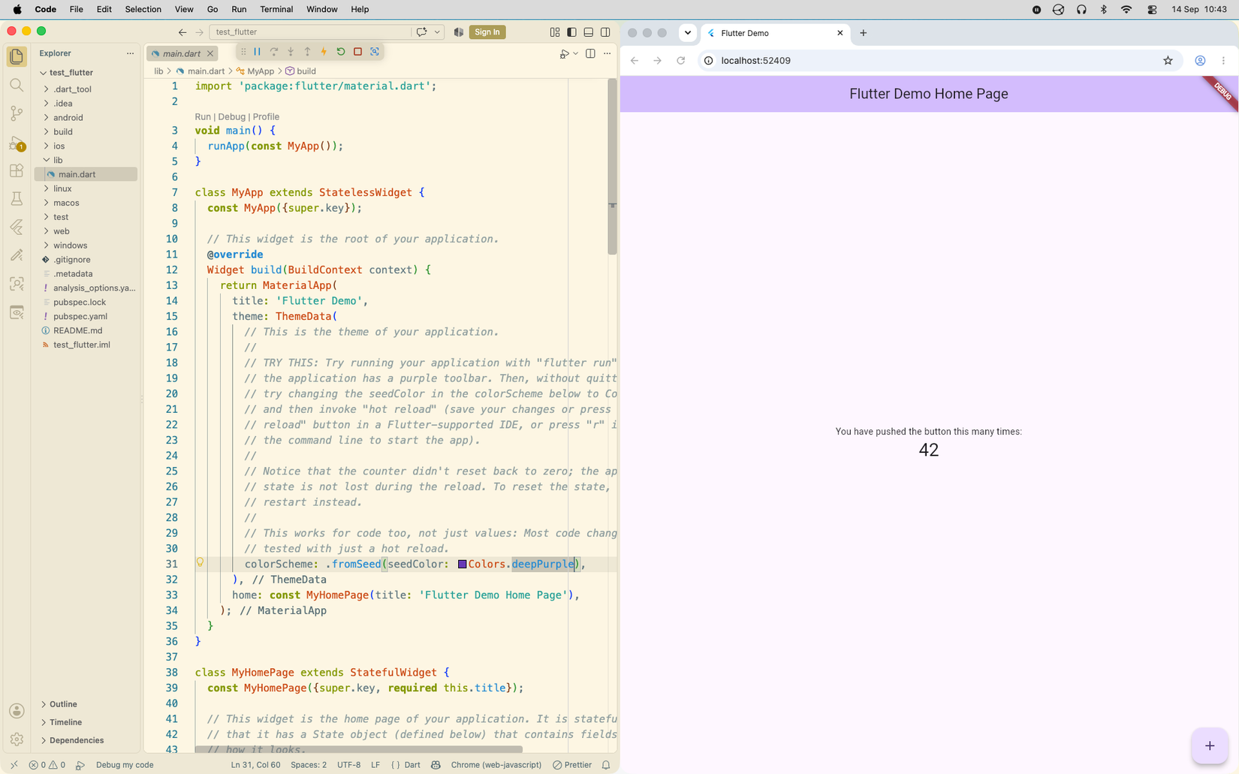The height and width of the screenshot is (774, 1239).
Task: Open the Manage gear in the activity bar
Action: click(17, 739)
